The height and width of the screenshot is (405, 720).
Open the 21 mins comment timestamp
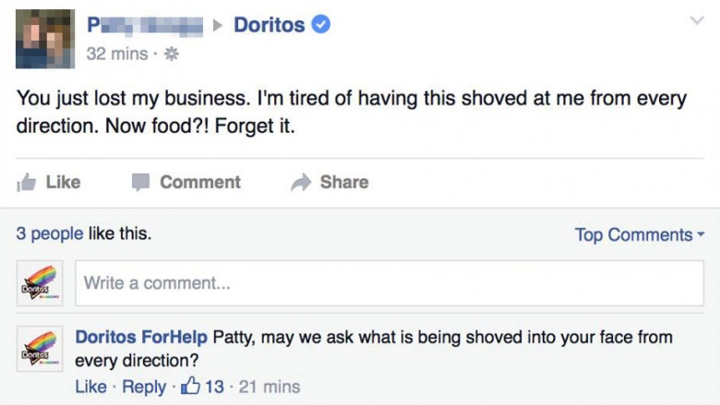(x=270, y=387)
